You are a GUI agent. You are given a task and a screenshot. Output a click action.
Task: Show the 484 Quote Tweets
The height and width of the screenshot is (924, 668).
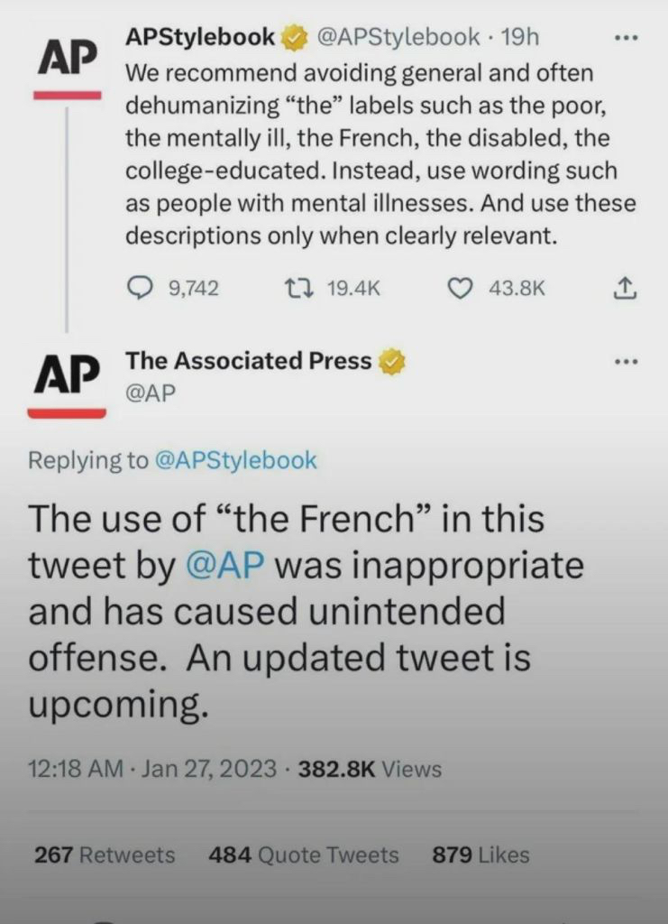click(x=303, y=855)
